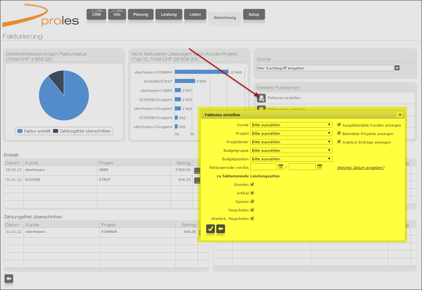The height and width of the screenshot is (290, 422).
Task: Click the dialog's back arrow icon
Action: pos(221,228)
